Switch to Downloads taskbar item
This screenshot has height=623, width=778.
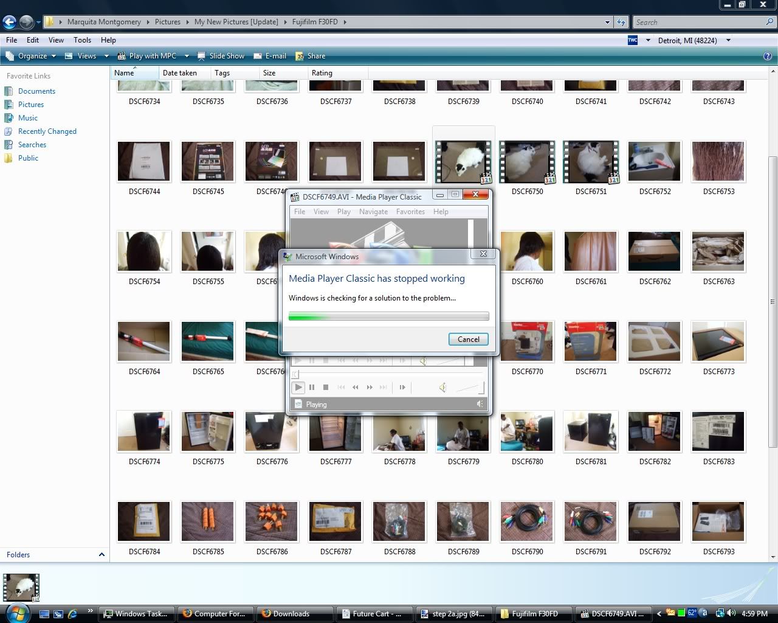295,614
